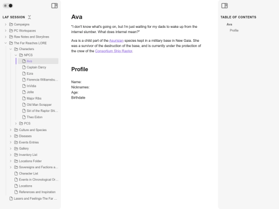279x209 pixels.
Task: Click the Major Ribs file icon
Action: pos(24,99)
